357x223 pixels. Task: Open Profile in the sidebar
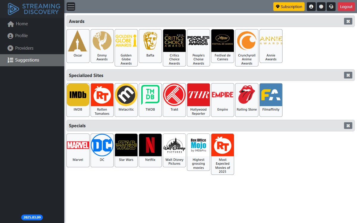click(x=32, y=36)
